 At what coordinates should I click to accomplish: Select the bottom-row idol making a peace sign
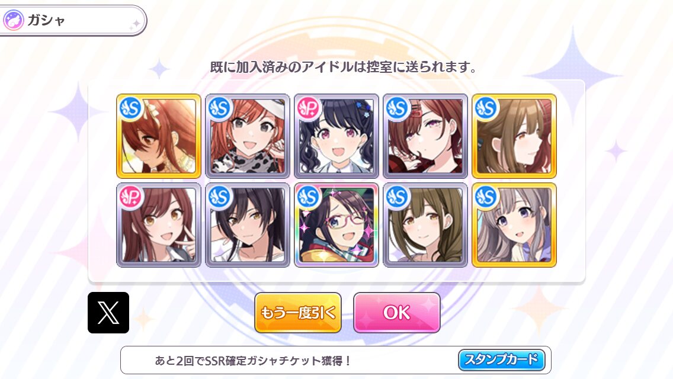[x=159, y=225]
